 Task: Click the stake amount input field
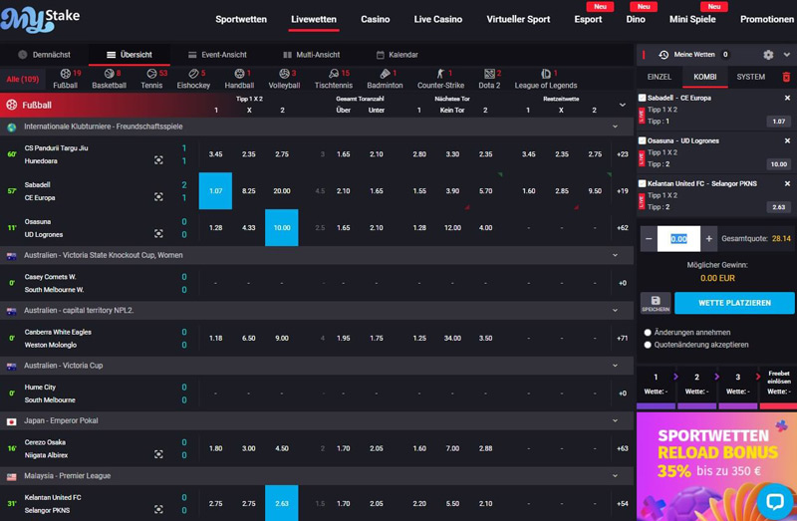(678, 238)
